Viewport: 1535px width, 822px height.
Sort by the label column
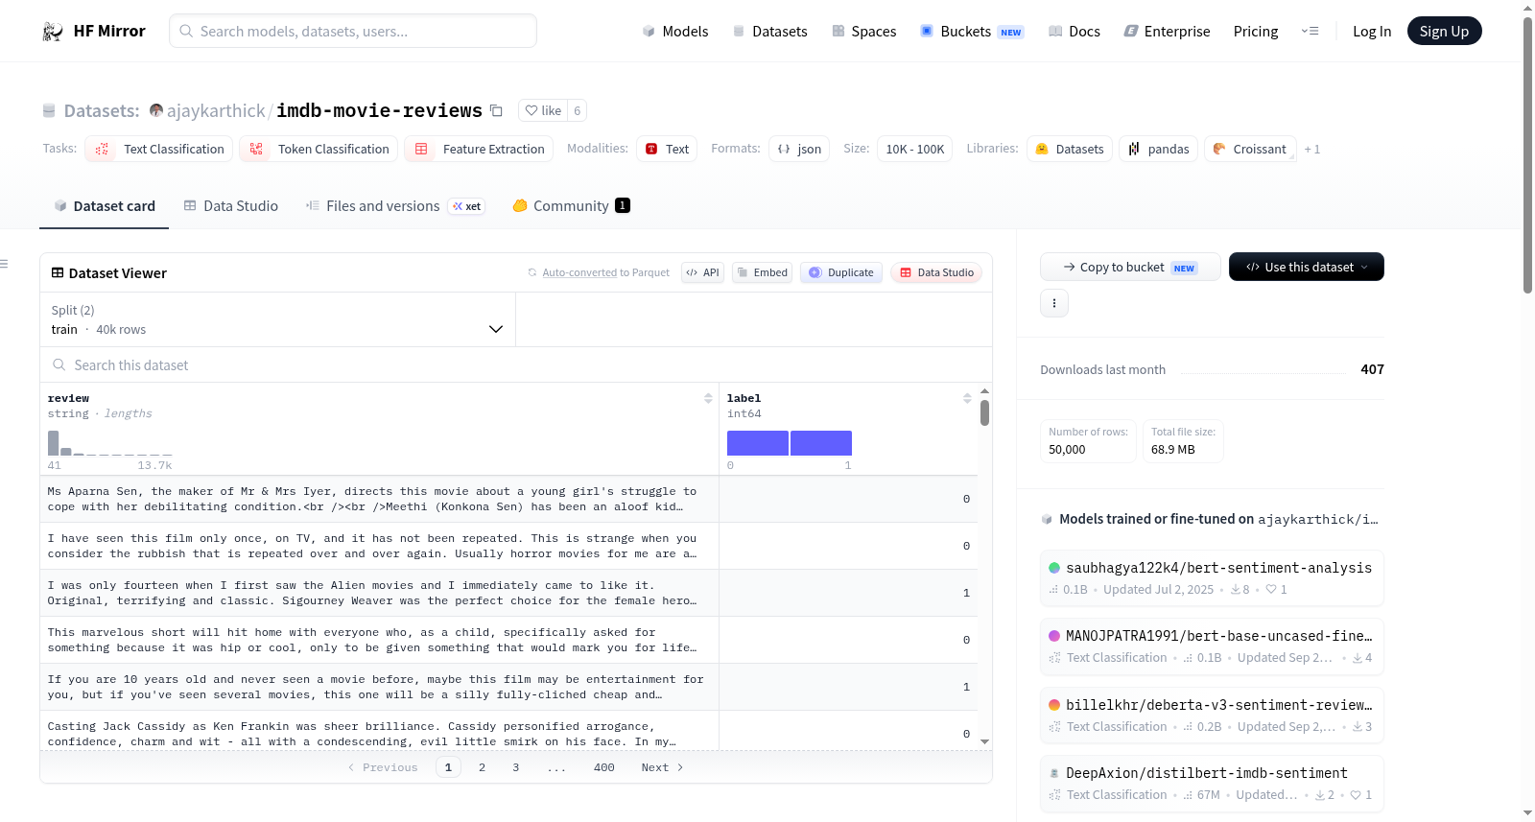(x=967, y=398)
